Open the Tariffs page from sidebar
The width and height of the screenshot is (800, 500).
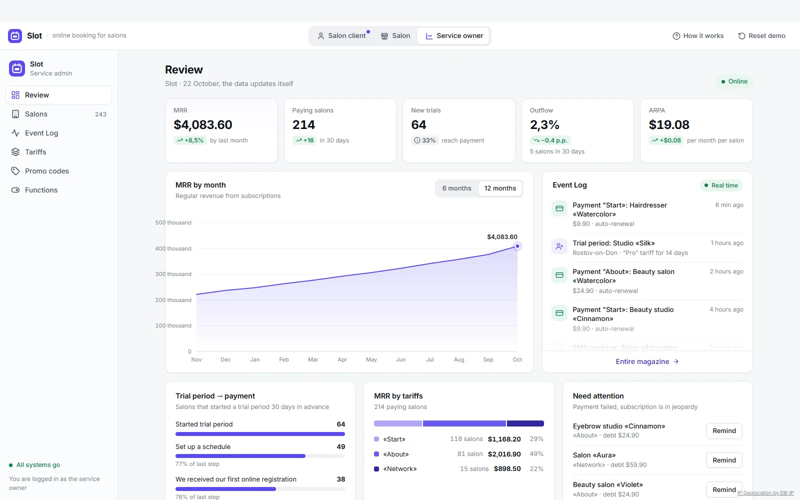(x=59, y=152)
